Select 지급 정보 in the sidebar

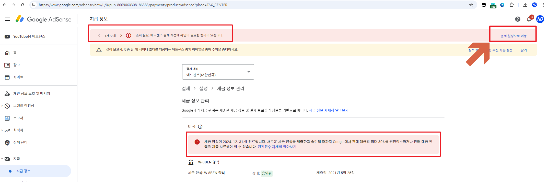coord(36,171)
